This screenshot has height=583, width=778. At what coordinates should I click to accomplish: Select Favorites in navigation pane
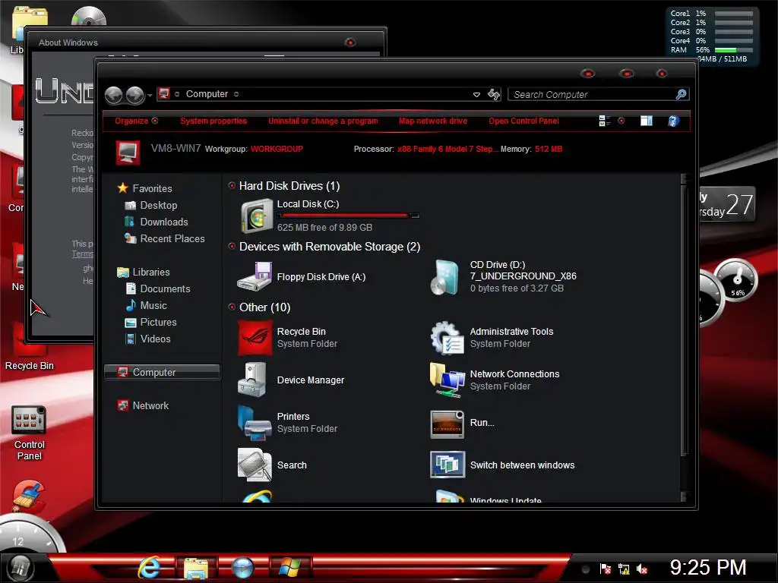coord(144,188)
